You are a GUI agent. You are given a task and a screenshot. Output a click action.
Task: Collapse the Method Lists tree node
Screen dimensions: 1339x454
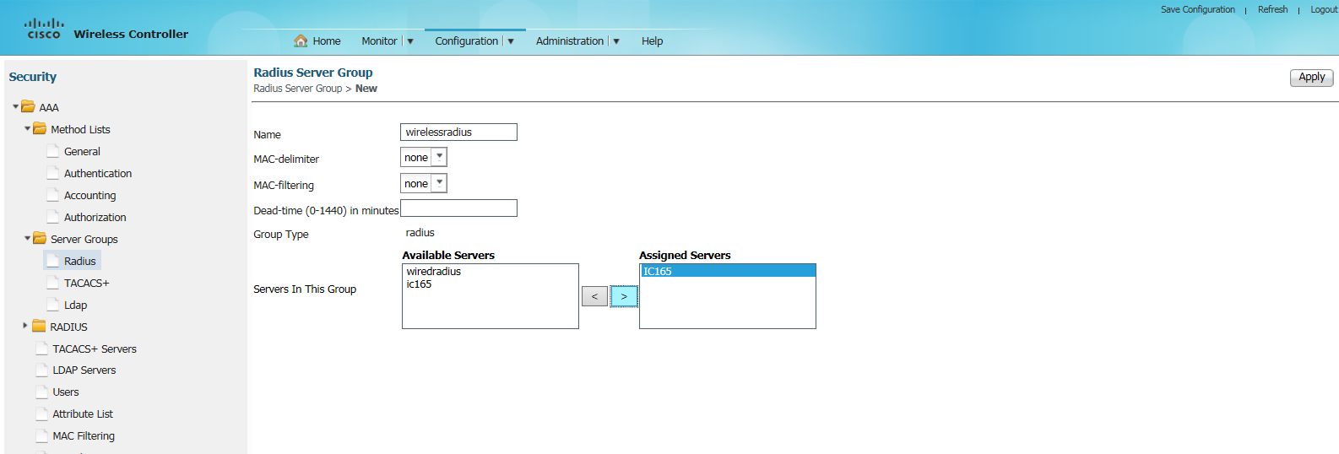click(x=27, y=129)
